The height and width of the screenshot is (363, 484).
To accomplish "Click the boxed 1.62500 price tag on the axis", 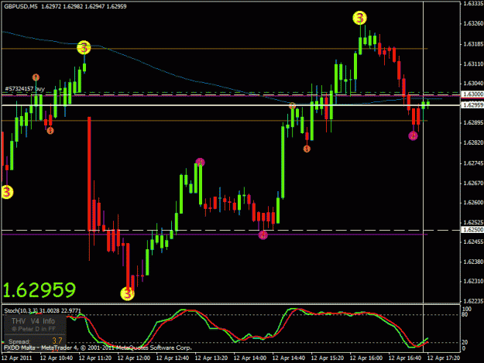I will tap(472, 230).
